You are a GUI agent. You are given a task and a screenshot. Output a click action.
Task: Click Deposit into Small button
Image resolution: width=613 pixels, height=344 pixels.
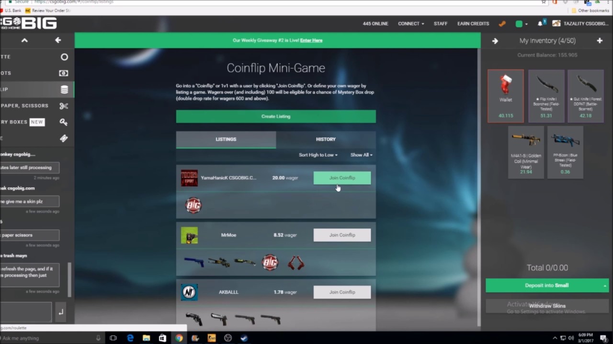[546, 285]
